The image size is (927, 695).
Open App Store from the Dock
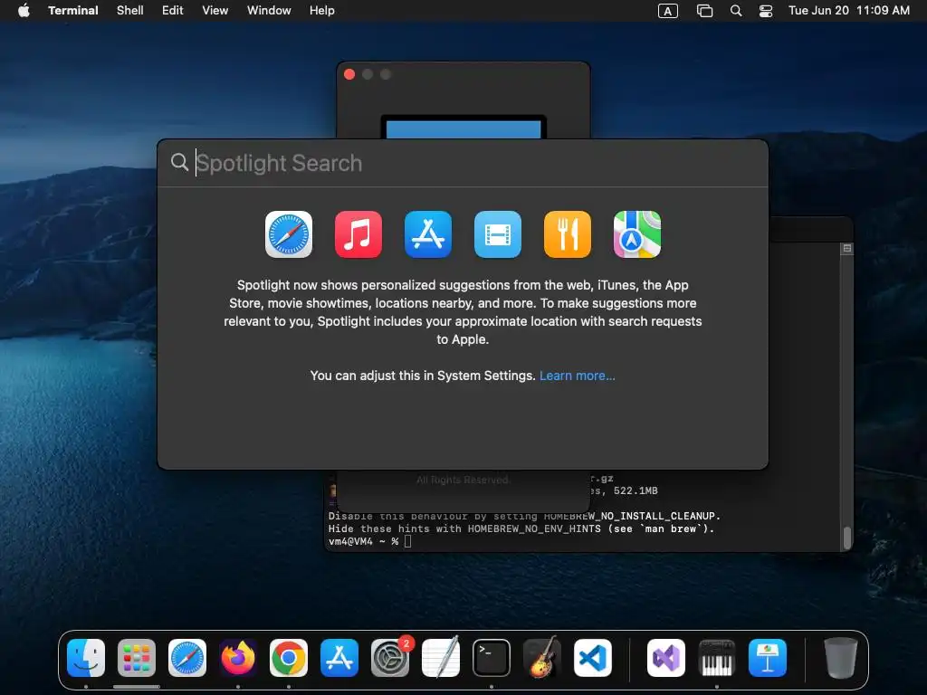pyautogui.click(x=339, y=658)
